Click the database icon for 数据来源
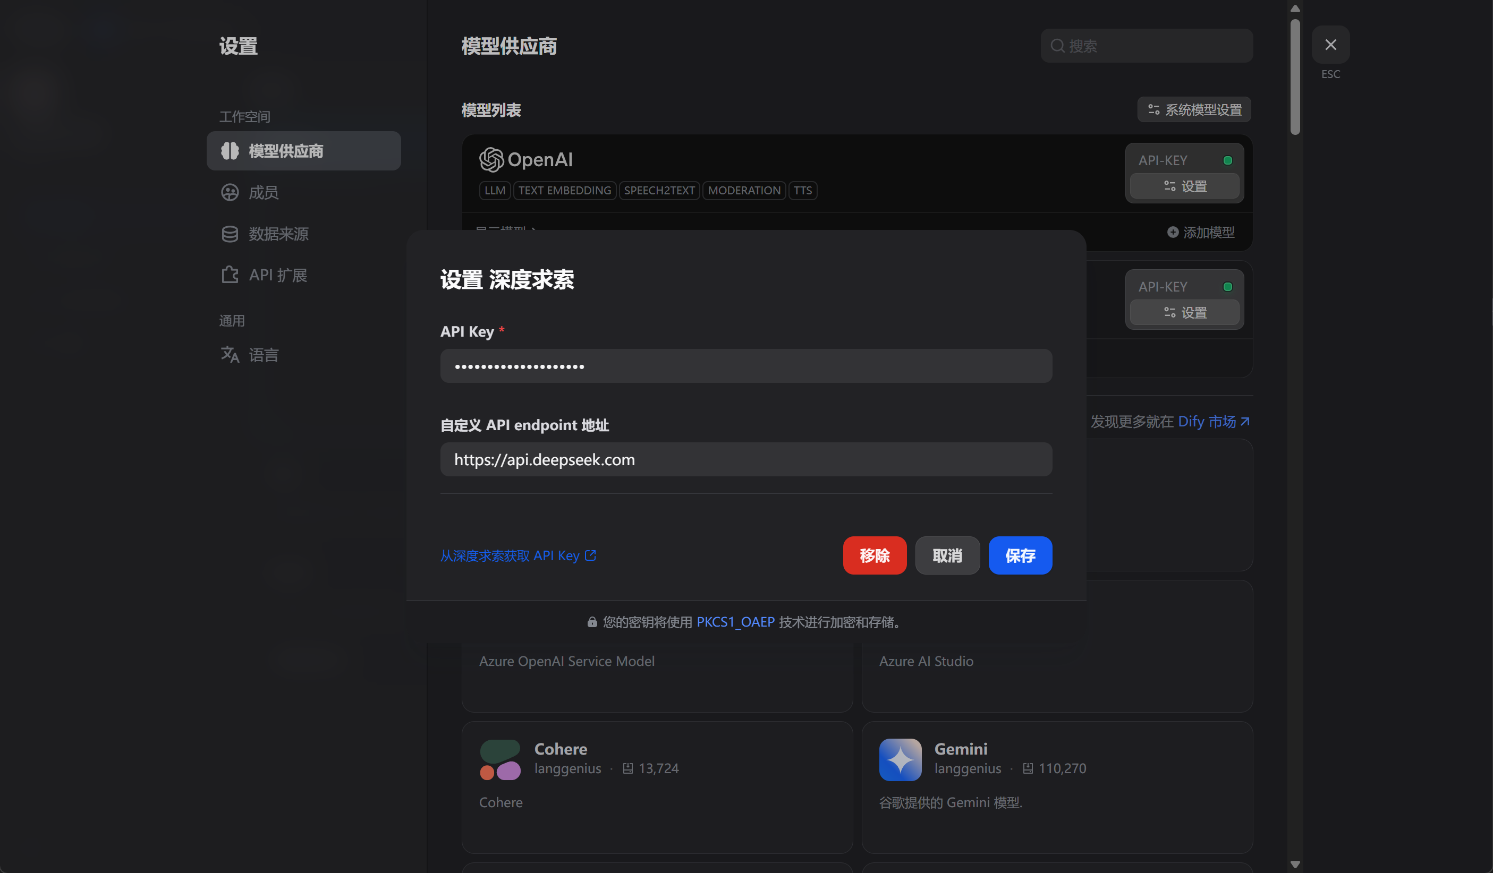 click(230, 234)
